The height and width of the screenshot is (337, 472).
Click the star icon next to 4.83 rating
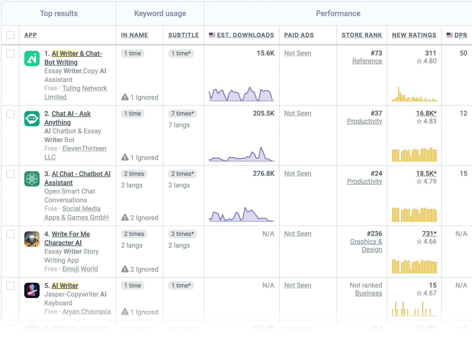click(x=419, y=121)
